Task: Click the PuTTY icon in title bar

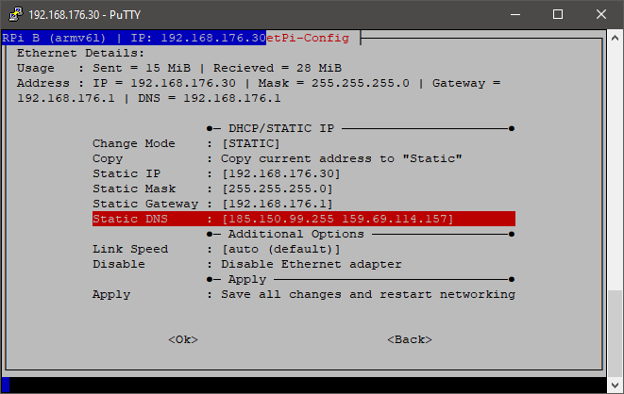Action: (x=14, y=14)
